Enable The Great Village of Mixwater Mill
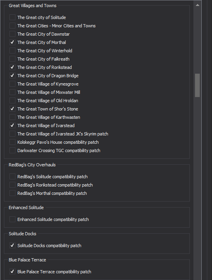 (12, 92)
